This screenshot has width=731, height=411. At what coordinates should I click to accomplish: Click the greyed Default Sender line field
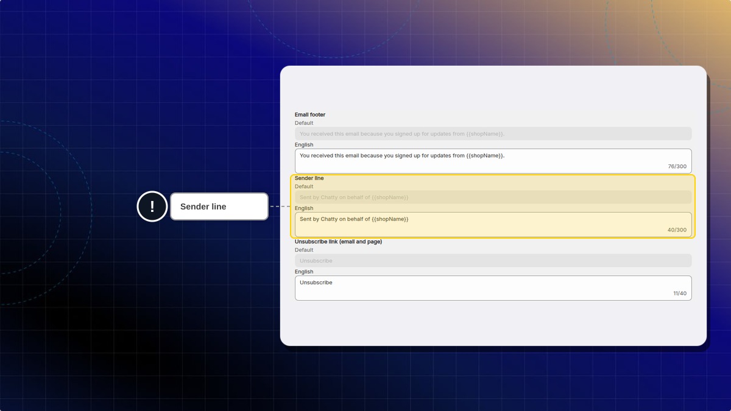pyautogui.click(x=493, y=197)
